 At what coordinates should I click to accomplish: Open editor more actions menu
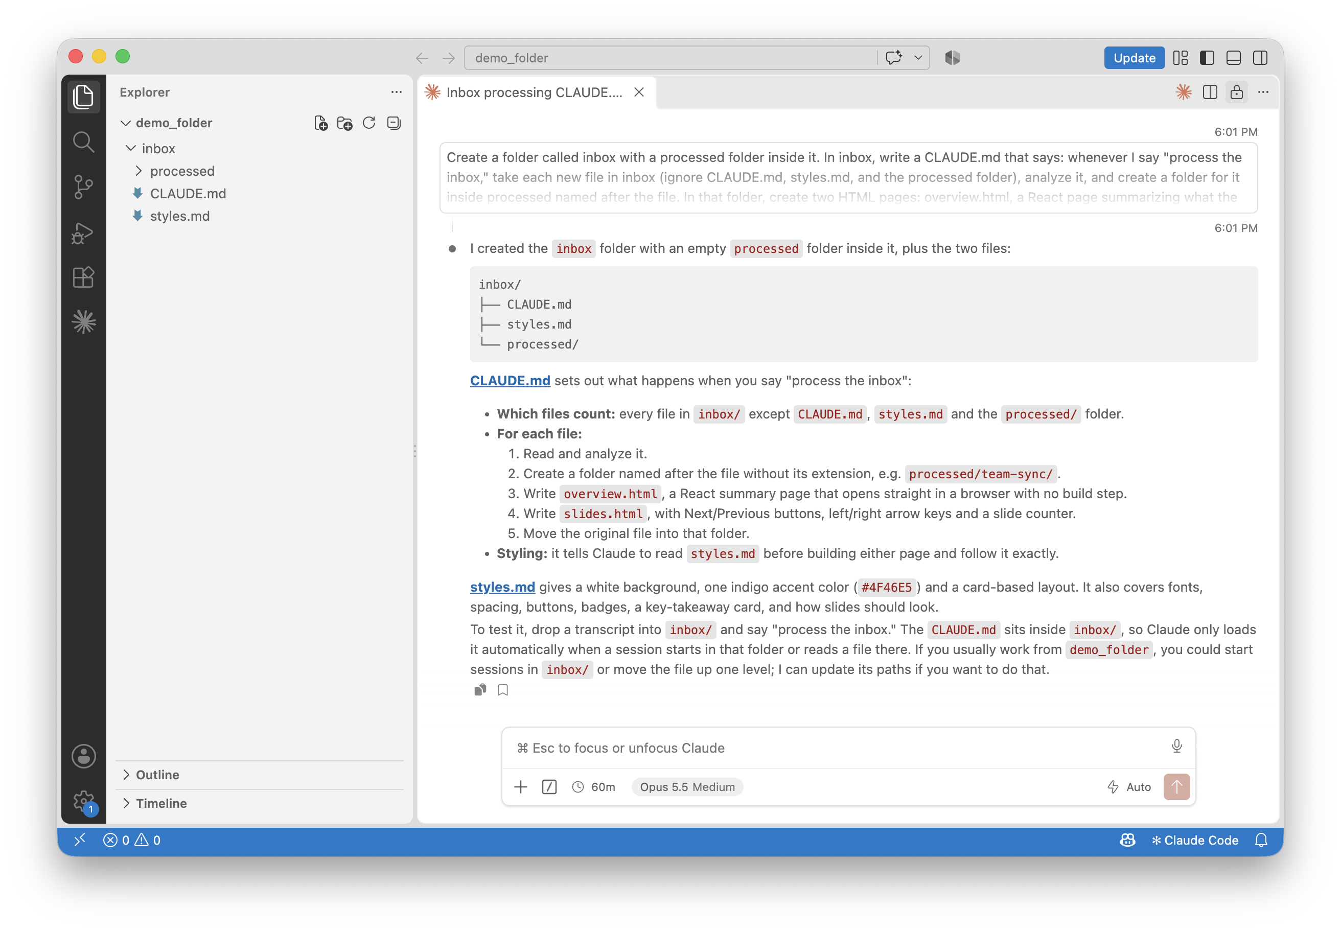coord(1263,91)
